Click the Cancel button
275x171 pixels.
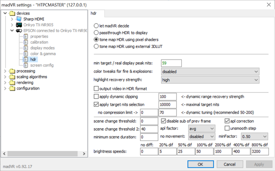point(230,164)
